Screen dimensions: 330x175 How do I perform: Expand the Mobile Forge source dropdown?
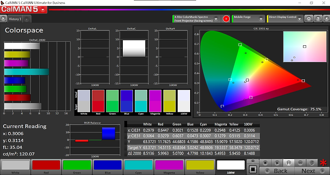(x=261, y=19)
